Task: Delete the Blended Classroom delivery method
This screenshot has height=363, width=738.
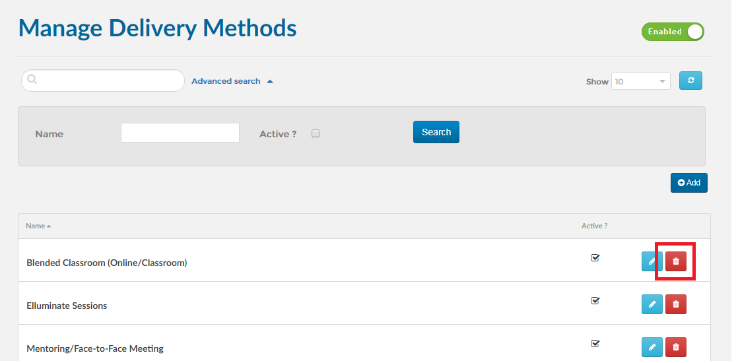Action: pos(675,261)
